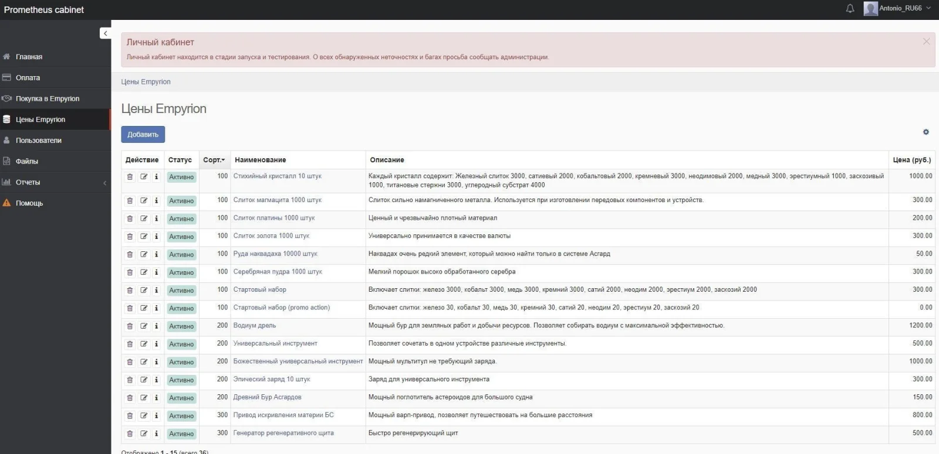Toggle Активно status for Древний Бур Асгардов
Image resolution: width=939 pixels, height=454 pixels.
(x=181, y=398)
